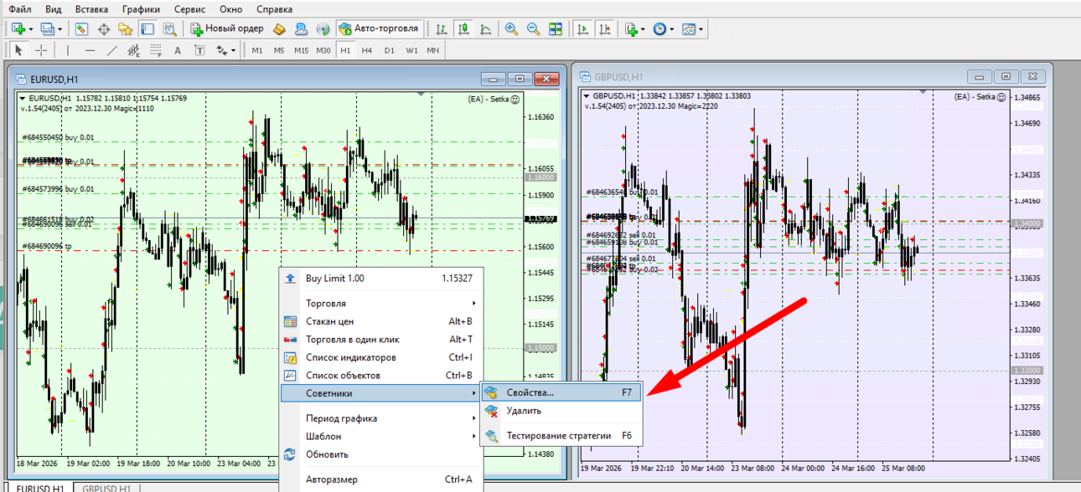Click the Новый ордер button
The height and width of the screenshot is (492, 1081).
227,28
